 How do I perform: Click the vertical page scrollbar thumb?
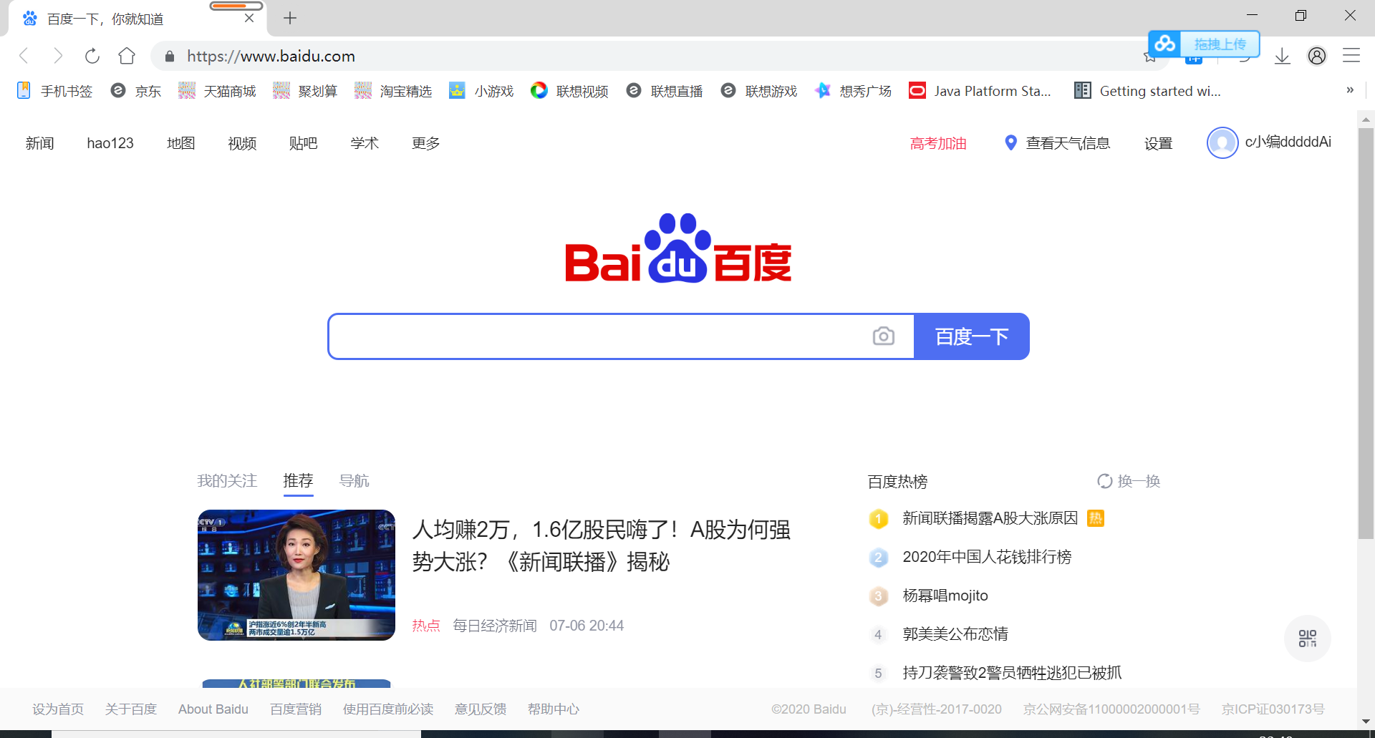[x=1366, y=333]
